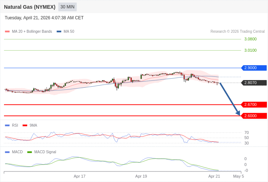Click the Research © 2026 Trading Central credit

tap(237, 32)
